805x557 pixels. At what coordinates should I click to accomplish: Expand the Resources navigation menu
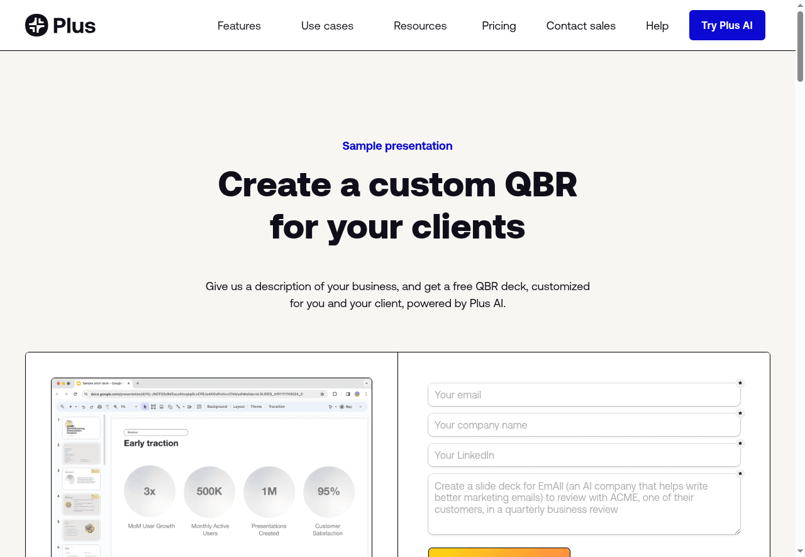(x=420, y=26)
